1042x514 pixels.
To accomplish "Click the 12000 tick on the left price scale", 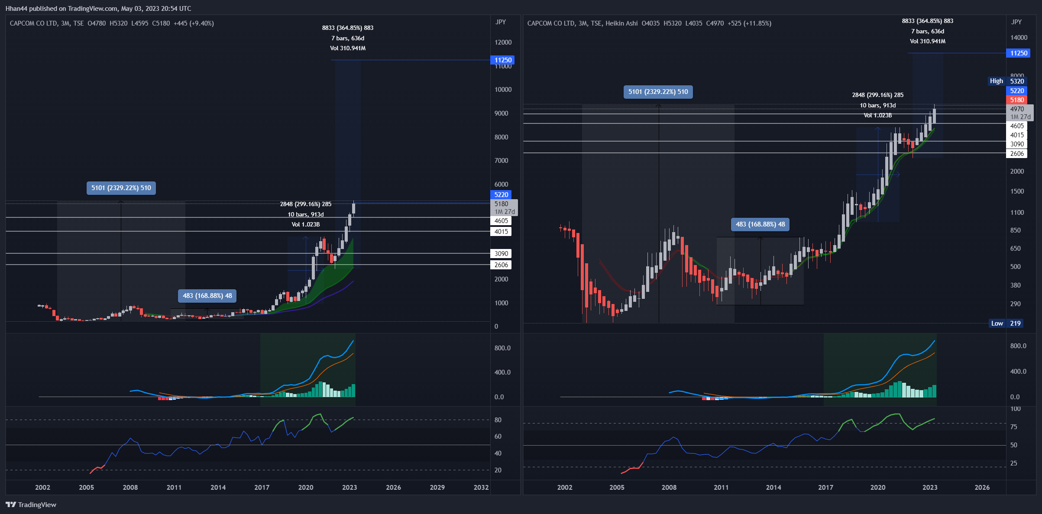I will pyautogui.click(x=503, y=42).
